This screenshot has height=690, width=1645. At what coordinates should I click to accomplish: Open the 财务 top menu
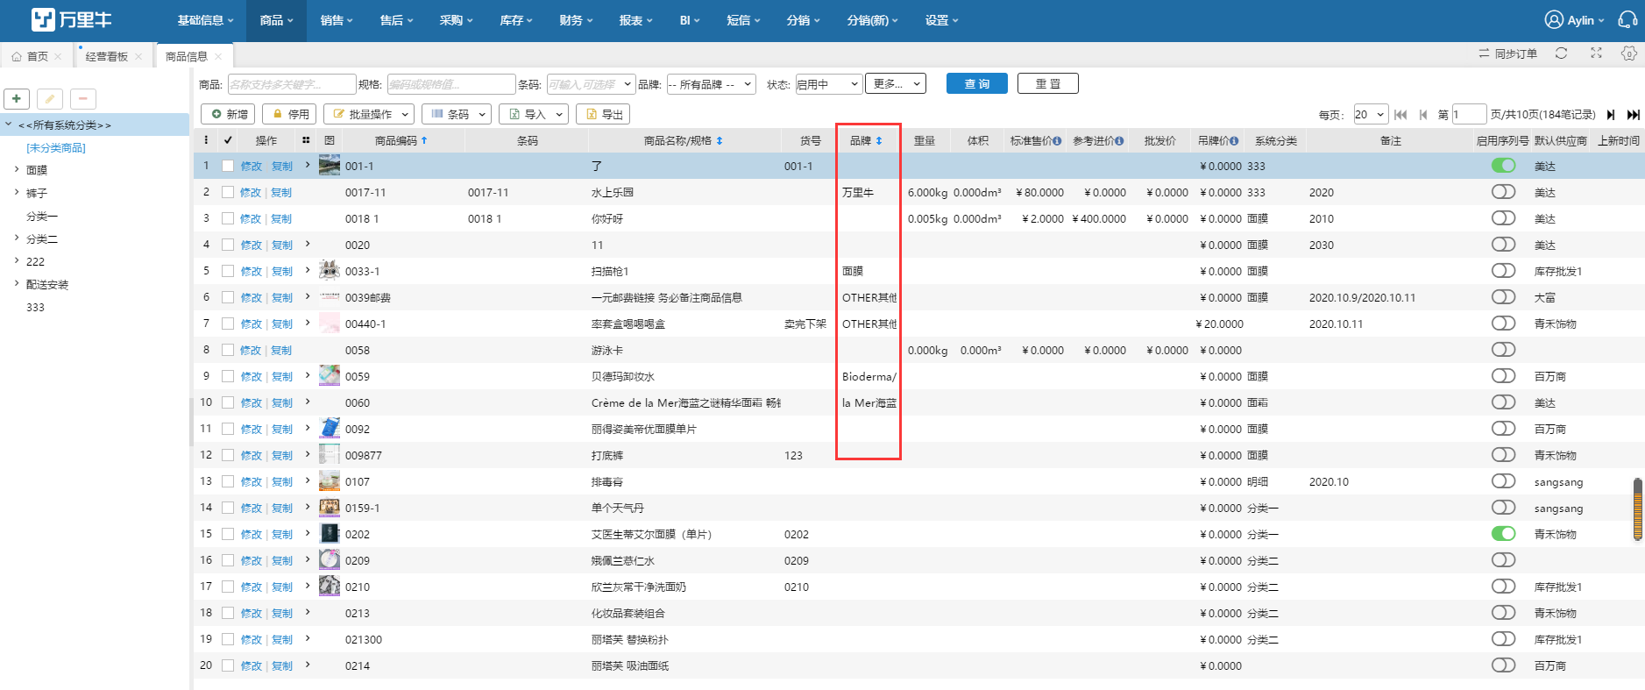click(x=576, y=20)
